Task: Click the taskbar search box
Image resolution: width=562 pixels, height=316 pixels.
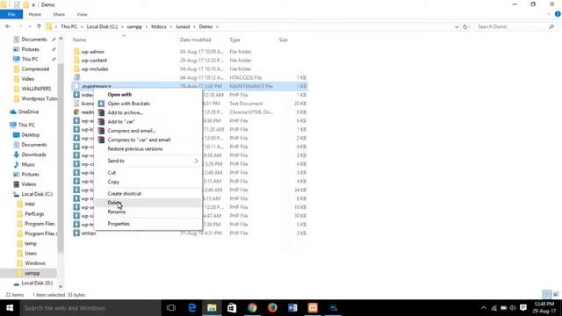Action: tap(90, 308)
